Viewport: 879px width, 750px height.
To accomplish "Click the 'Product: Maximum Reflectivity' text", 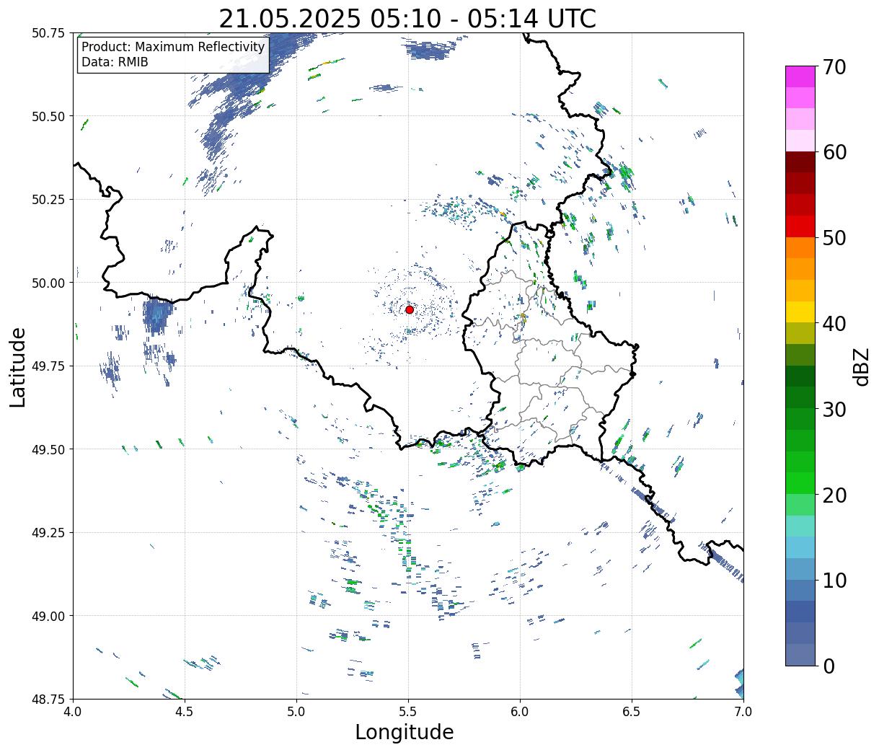I will (173, 47).
